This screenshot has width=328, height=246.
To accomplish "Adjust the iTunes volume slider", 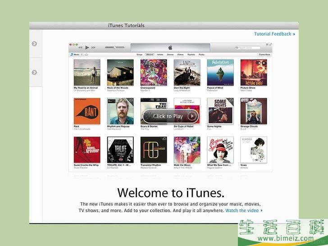I will (114, 47).
